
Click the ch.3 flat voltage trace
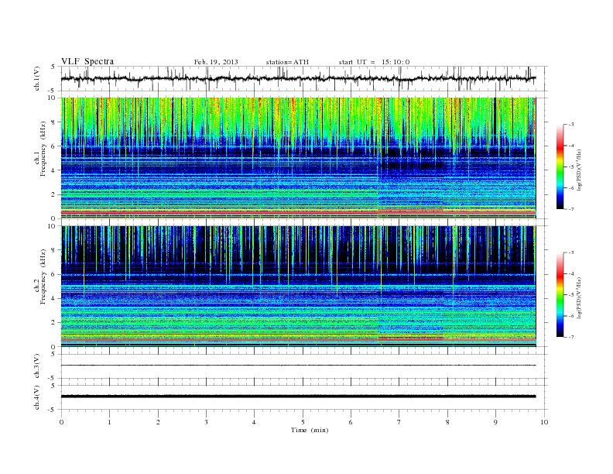pyautogui.click(x=298, y=366)
